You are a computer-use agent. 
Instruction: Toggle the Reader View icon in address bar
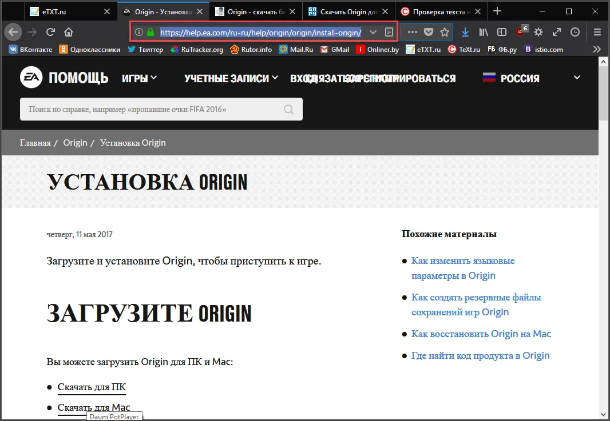coord(389,32)
